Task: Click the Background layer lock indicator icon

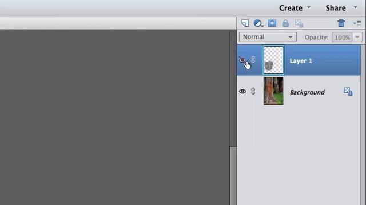Action: click(348, 91)
